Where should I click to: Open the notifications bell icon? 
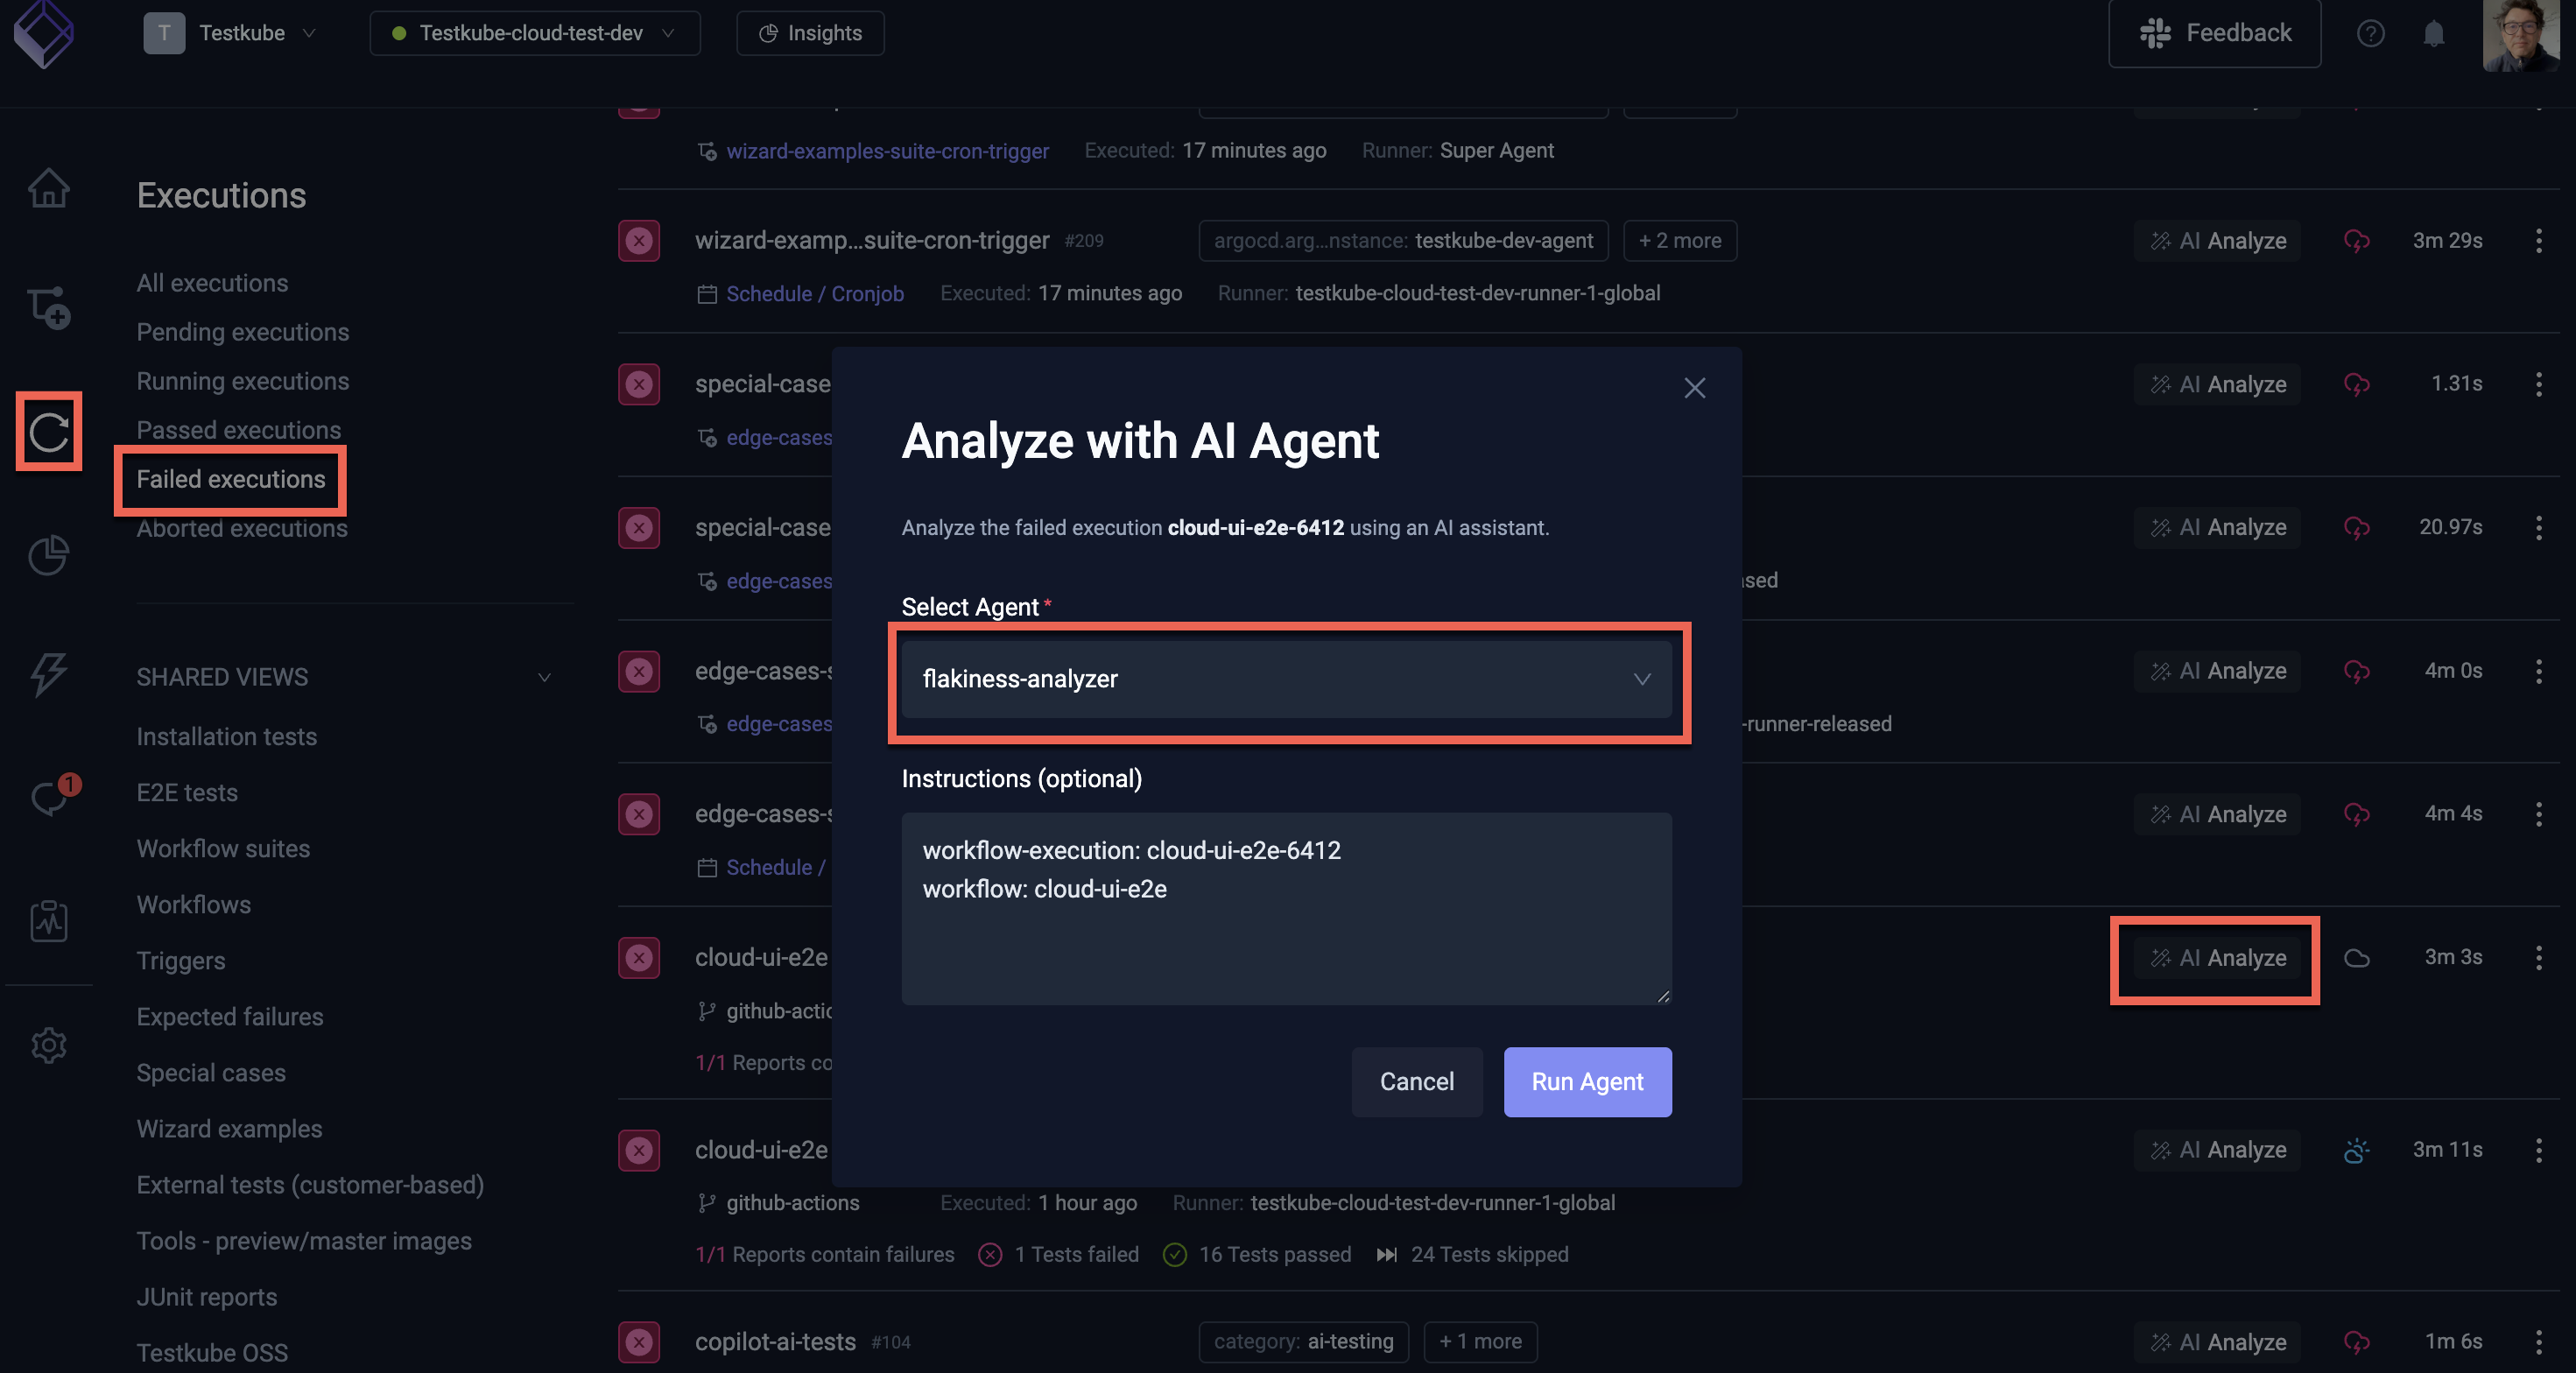[2434, 33]
